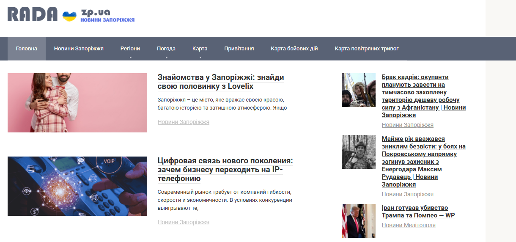Open headline Знайомства у Запоріжжі Lovelix
The image size is (516, 242).
pos(221,82)
